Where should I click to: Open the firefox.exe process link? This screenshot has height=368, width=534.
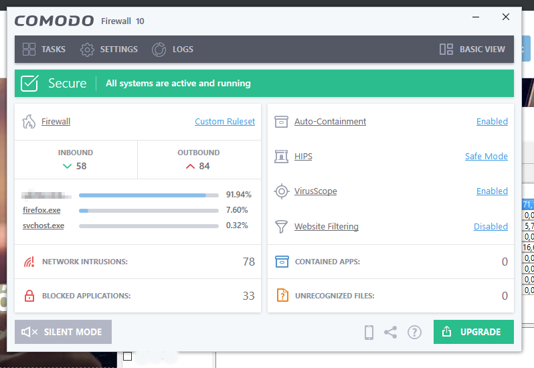click(x=41, y=210)
